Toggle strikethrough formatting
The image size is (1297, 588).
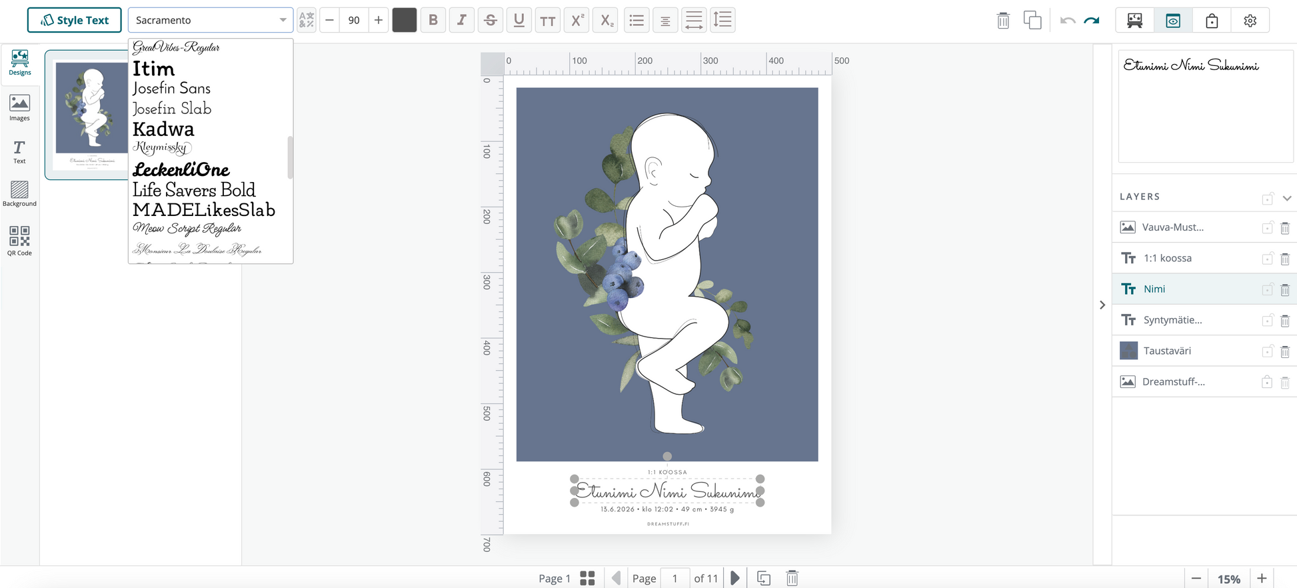point(491,20)
